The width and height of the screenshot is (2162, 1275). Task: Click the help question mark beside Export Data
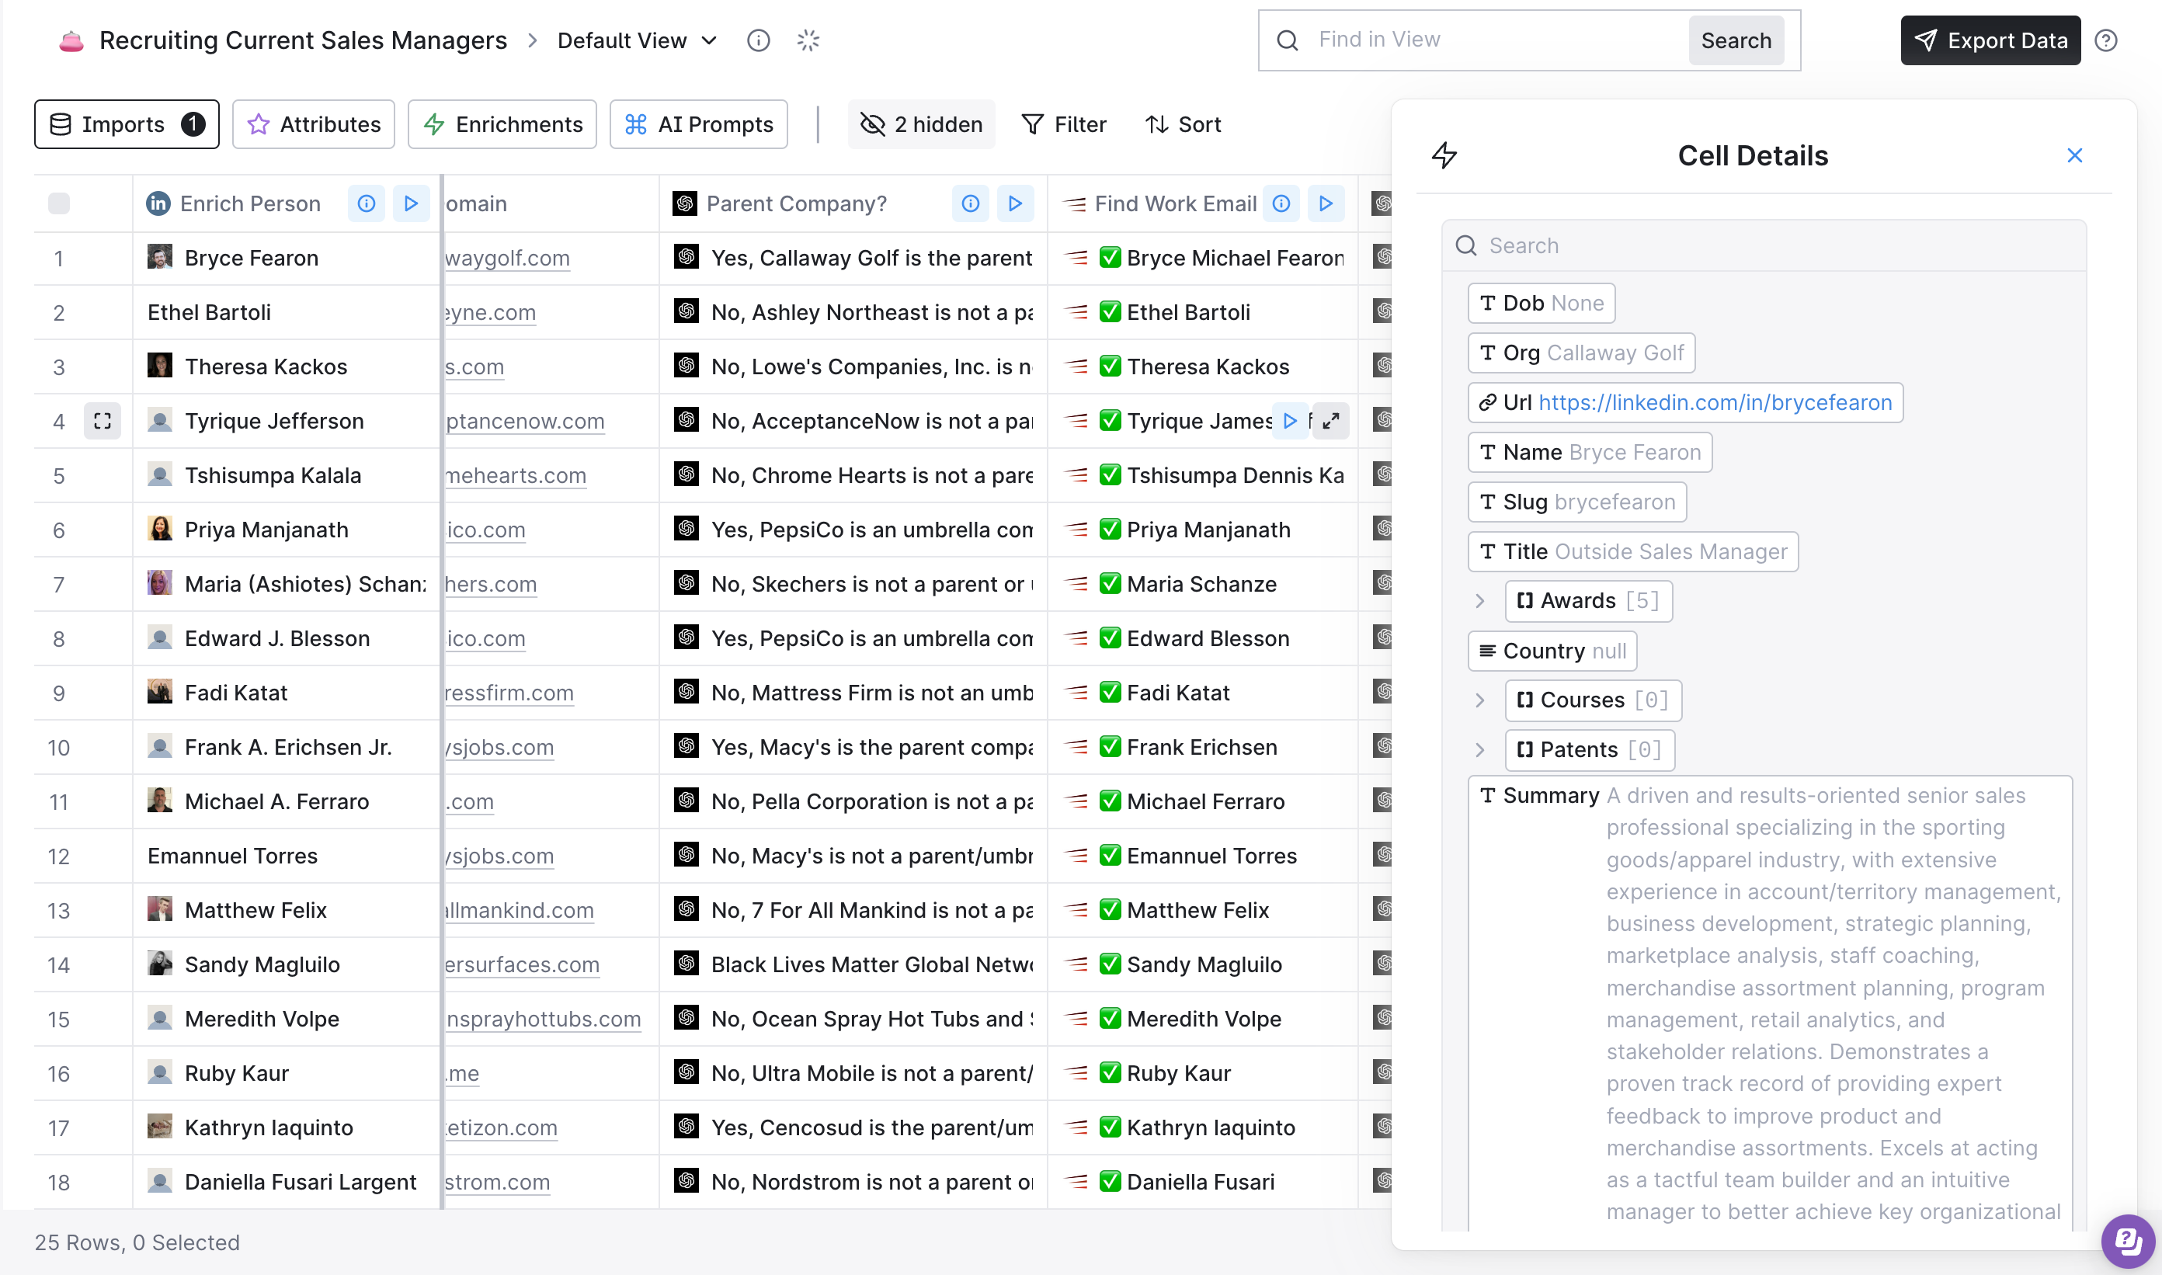coord(2105,40)
